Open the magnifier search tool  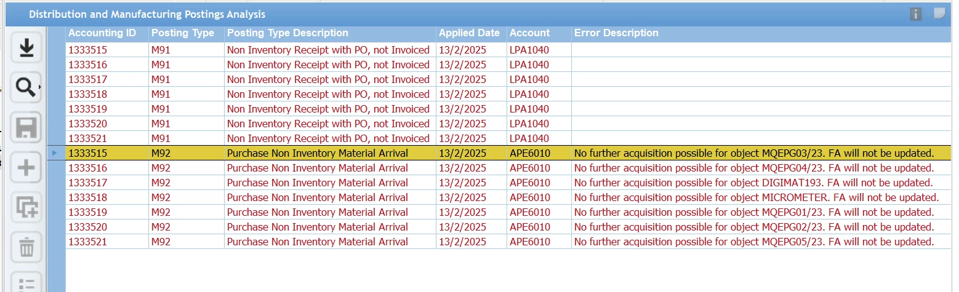pyautogui.click(x=25, y=88)
